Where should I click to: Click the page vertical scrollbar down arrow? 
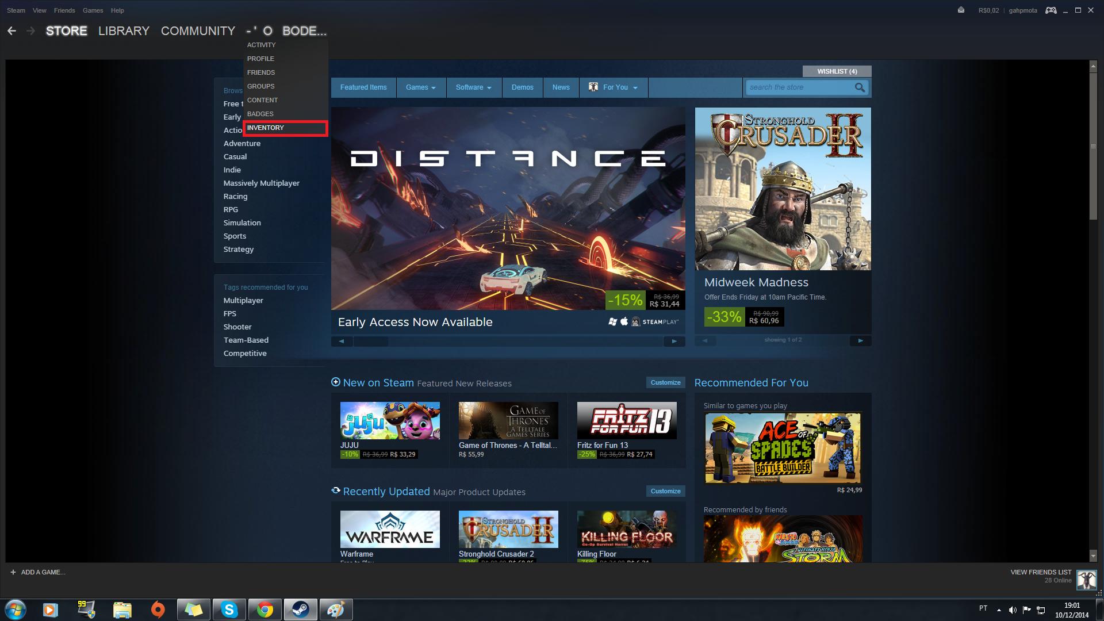click(x=1093, y=555)
